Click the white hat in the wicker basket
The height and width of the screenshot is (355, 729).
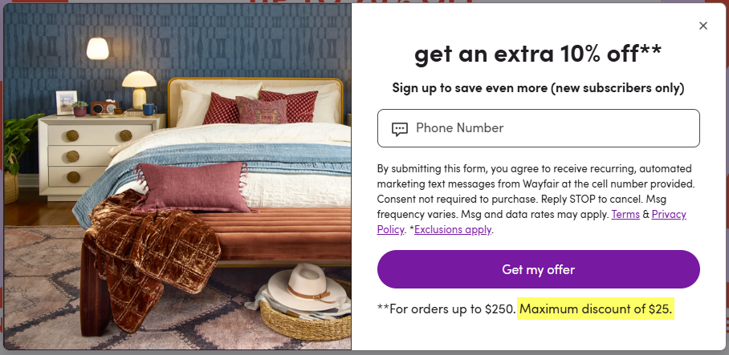pos(307,288)
